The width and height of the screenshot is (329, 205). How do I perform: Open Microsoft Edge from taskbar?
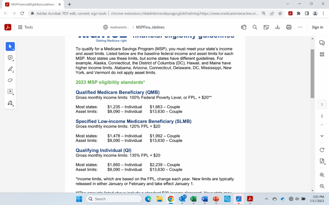coord(148,199)
